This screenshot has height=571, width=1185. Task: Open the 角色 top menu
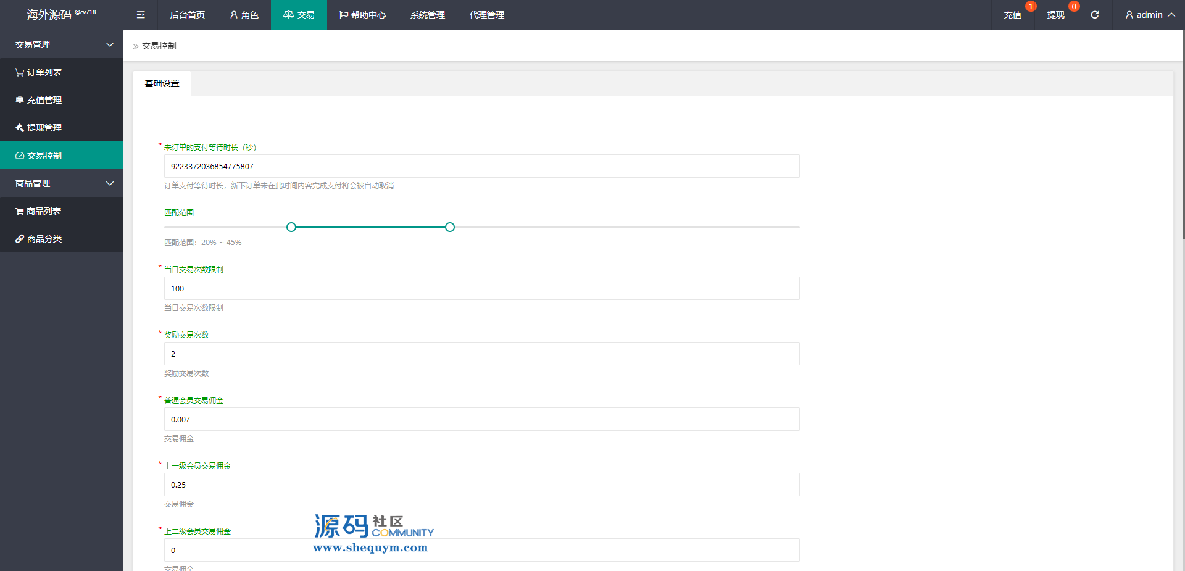[x=244, y=15]
